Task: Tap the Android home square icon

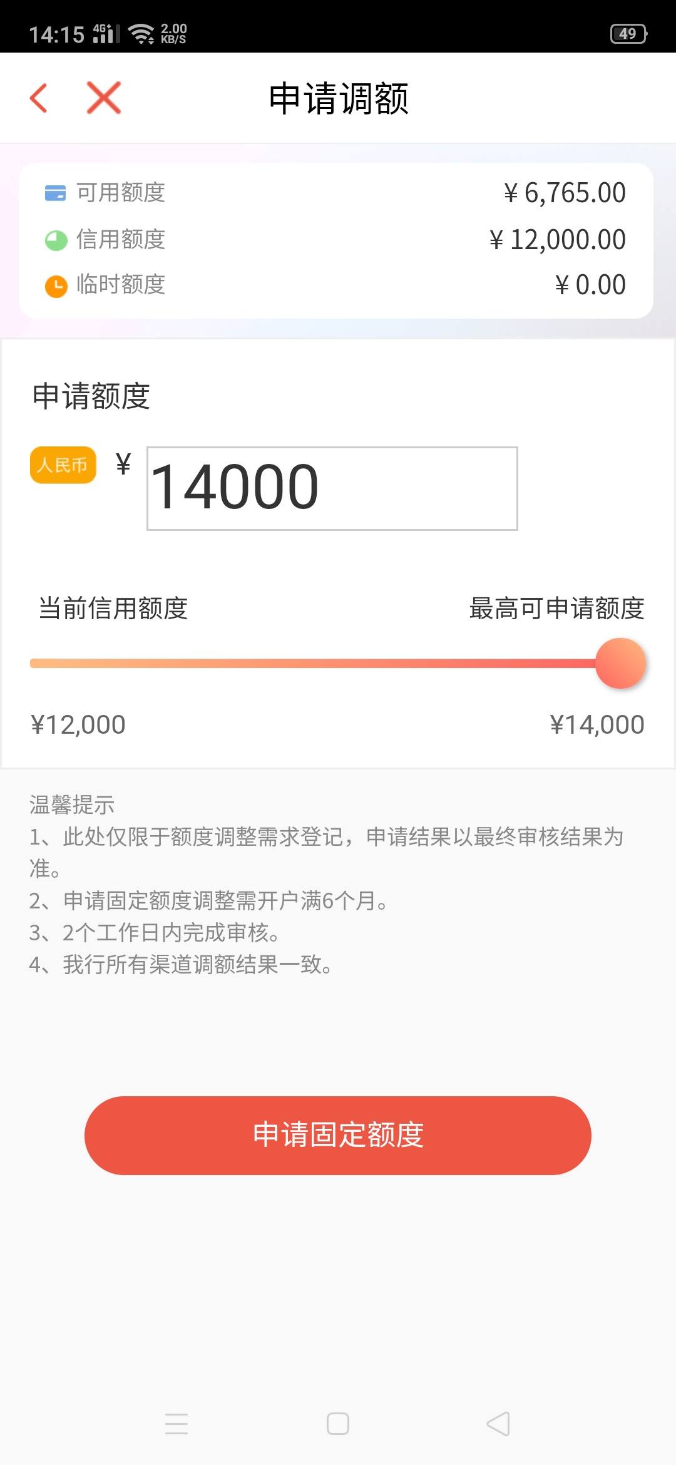Action: pos(338,1424)
